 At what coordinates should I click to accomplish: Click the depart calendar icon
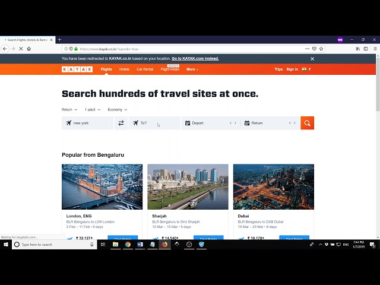tap(188, 123)
